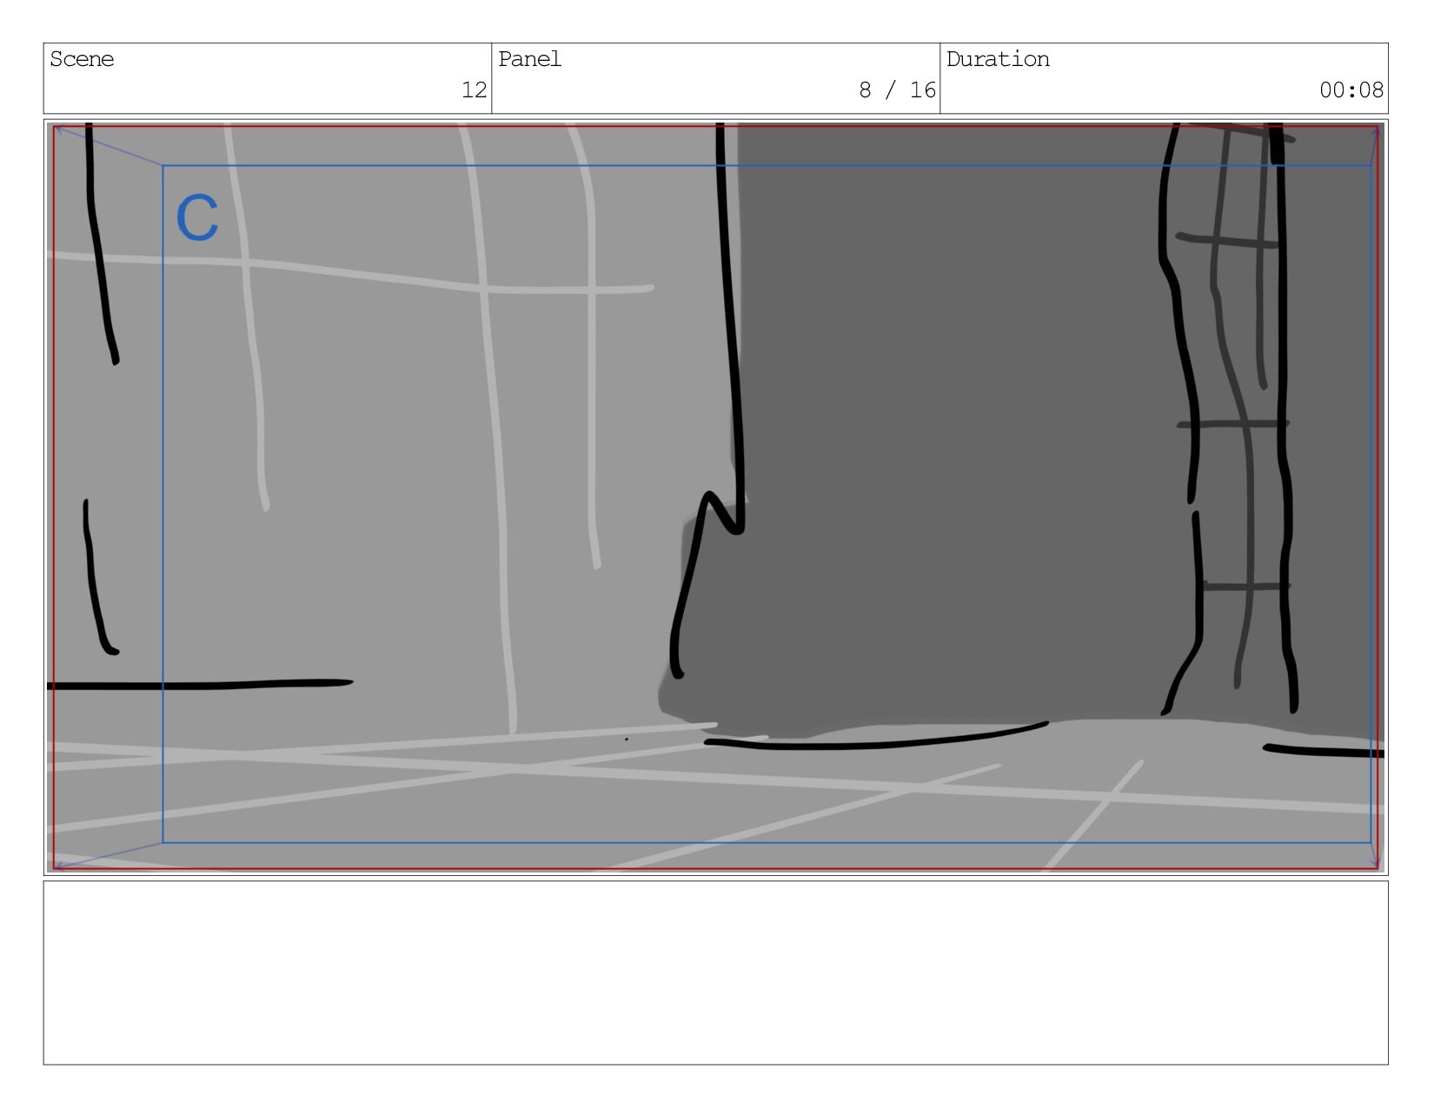This screenshot has height=1108, width=1434.
Task: Click the panel count 8 / 16
Action: [x=897, y=90]
